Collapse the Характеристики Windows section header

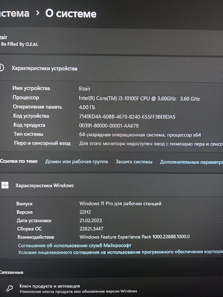coord(111,185)
